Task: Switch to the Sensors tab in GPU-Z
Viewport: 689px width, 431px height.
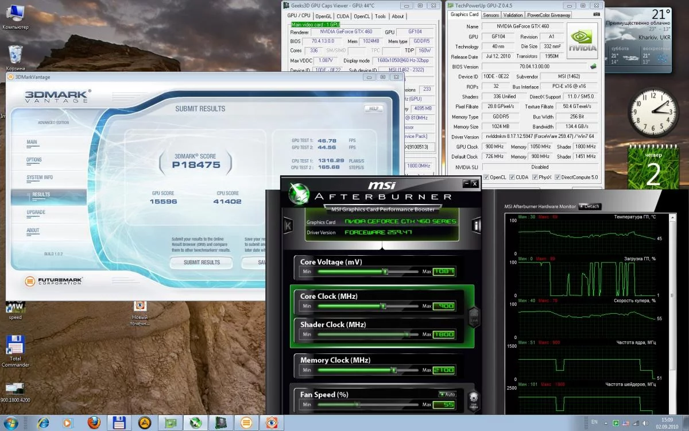Action: point(490,15)
